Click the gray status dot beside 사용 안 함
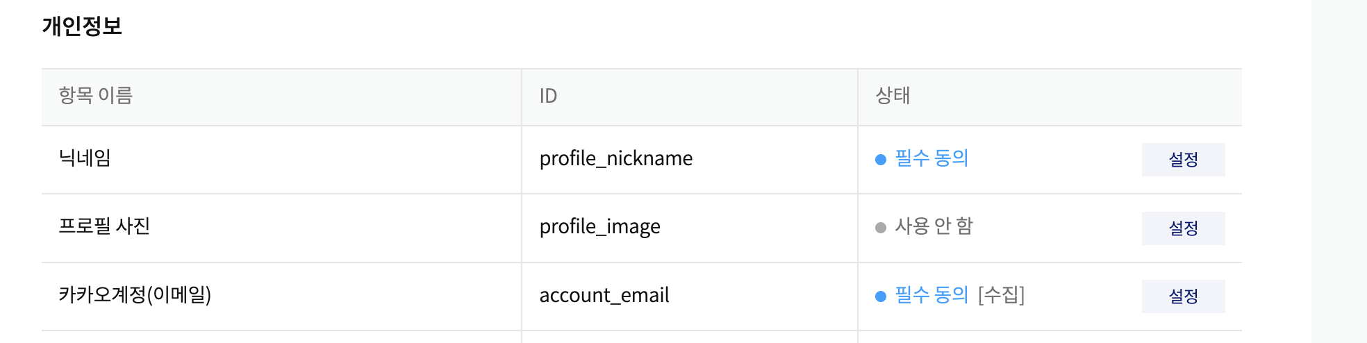This screenshot has width=1367, height=343. [x=881, y=228]
